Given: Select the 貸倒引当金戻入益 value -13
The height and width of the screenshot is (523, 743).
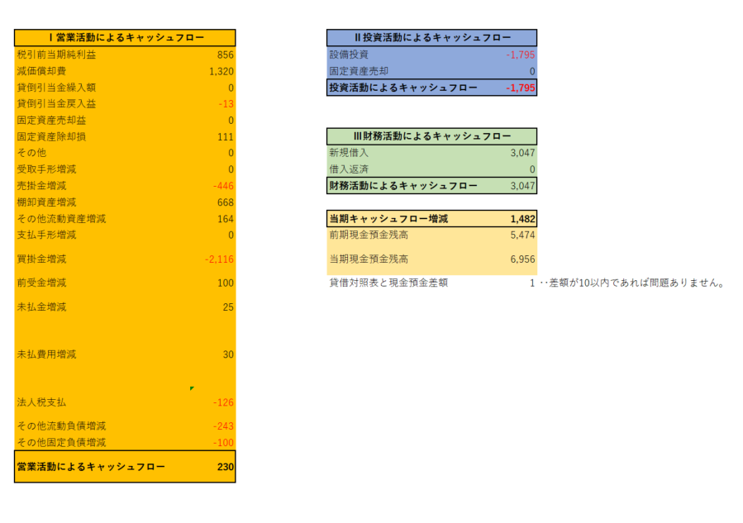Looking at the screenshot, I should [226, 103].
